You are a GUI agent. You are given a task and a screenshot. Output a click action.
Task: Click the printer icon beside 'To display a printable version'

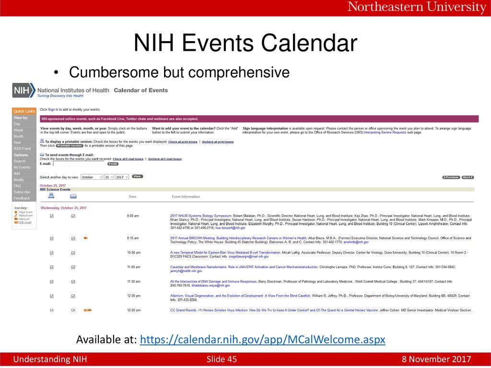(x=42, y=141)
